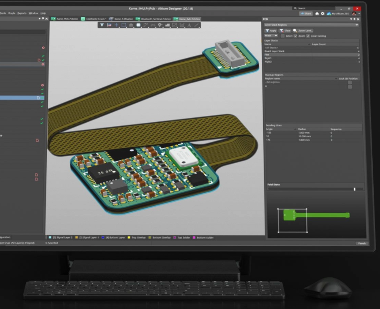Screen dimensions: 380x309
Task: Select the Rigid1 layer stack row
Action: coord(312,58)
